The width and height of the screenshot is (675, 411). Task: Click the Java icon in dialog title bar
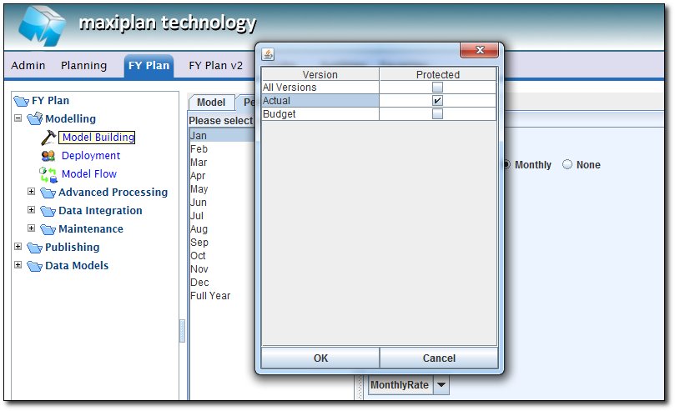268,54
